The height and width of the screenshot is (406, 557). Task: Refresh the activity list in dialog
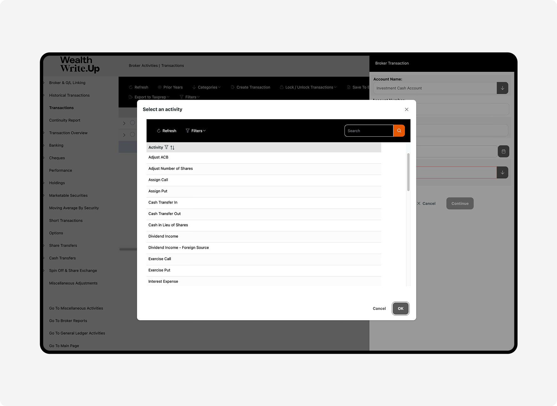(x=166, y=131)
